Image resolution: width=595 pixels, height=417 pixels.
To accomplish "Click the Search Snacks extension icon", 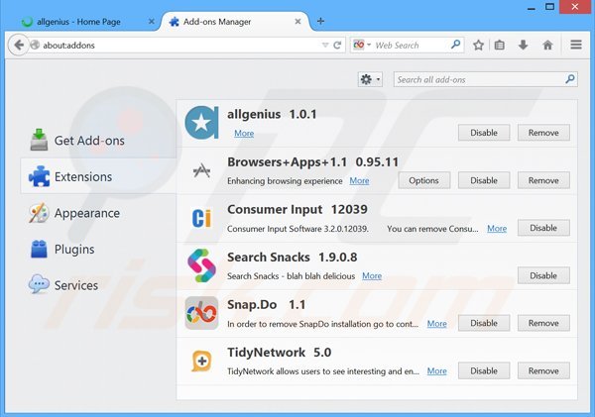I will point(201,265).
